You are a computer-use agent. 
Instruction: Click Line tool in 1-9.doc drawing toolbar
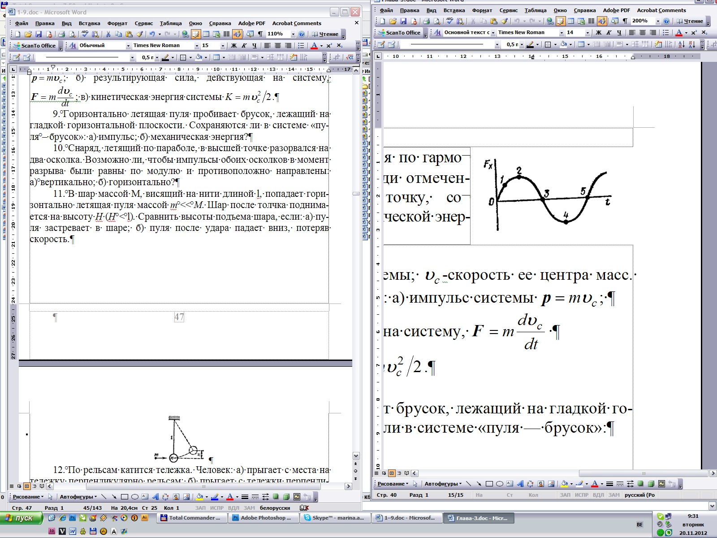104,497
